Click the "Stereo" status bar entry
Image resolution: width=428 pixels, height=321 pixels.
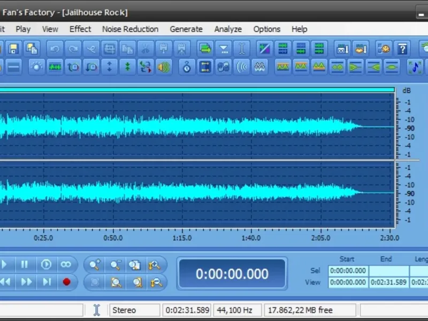[x=135, y=310]
